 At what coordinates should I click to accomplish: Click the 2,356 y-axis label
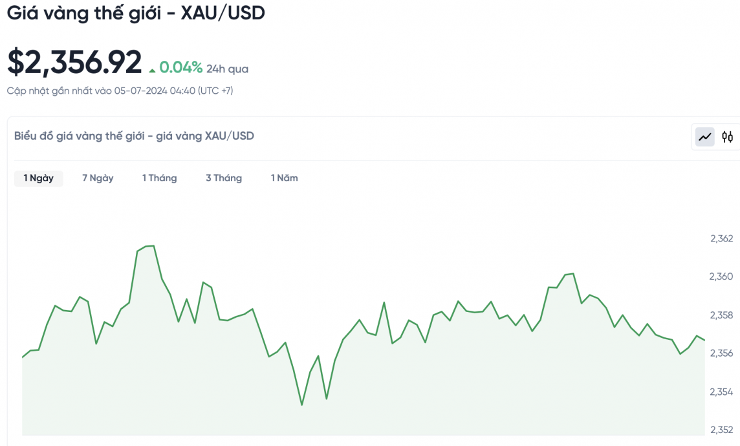click(x=721, y=353)
